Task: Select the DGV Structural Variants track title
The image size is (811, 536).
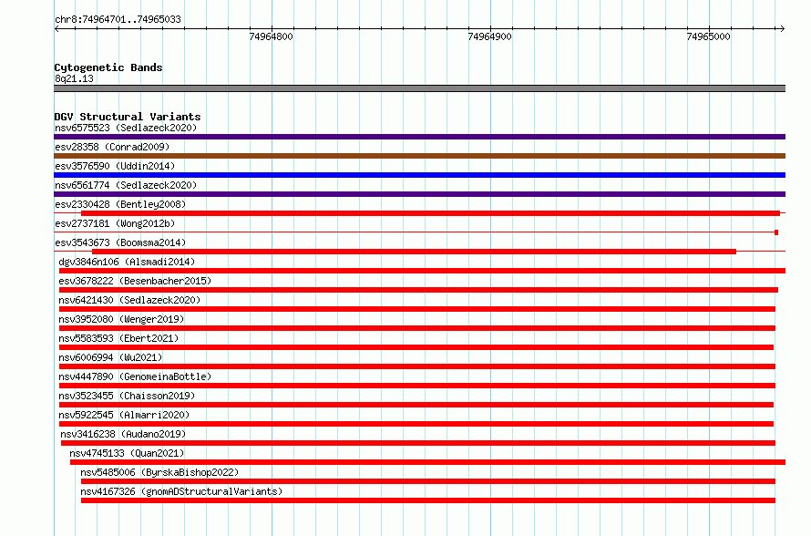Action: coord(128,117)
